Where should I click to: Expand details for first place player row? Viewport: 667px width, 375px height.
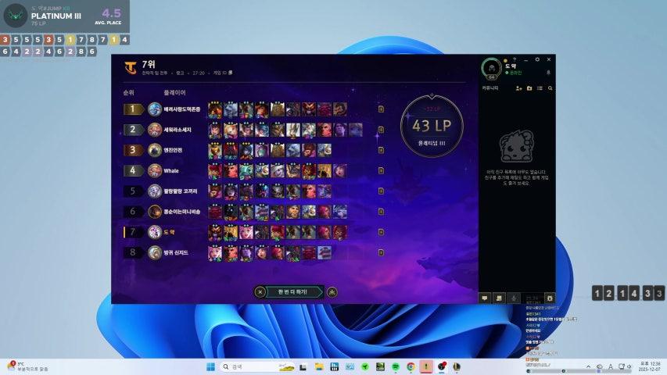tap(381, 109)
